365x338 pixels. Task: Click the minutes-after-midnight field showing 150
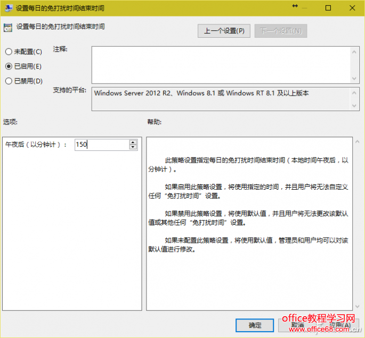[x=102, y=145]
